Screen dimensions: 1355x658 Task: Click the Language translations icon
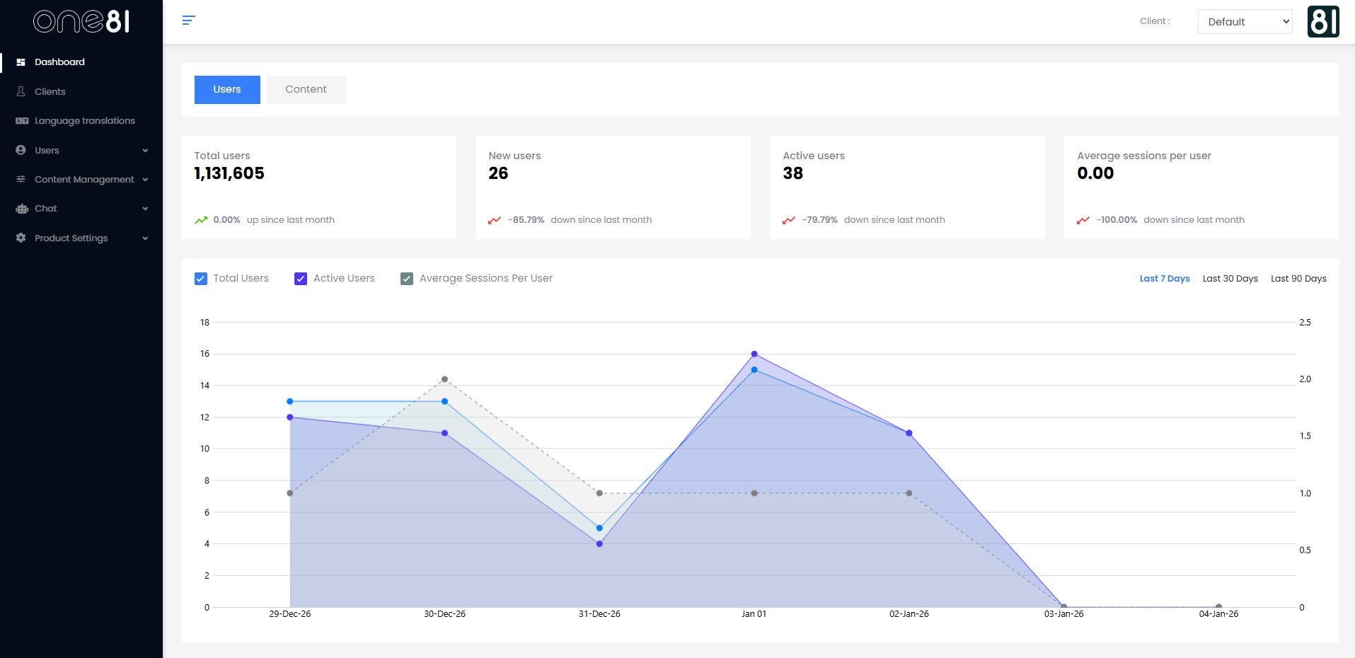pyautogui.click(x=22, y=121)
